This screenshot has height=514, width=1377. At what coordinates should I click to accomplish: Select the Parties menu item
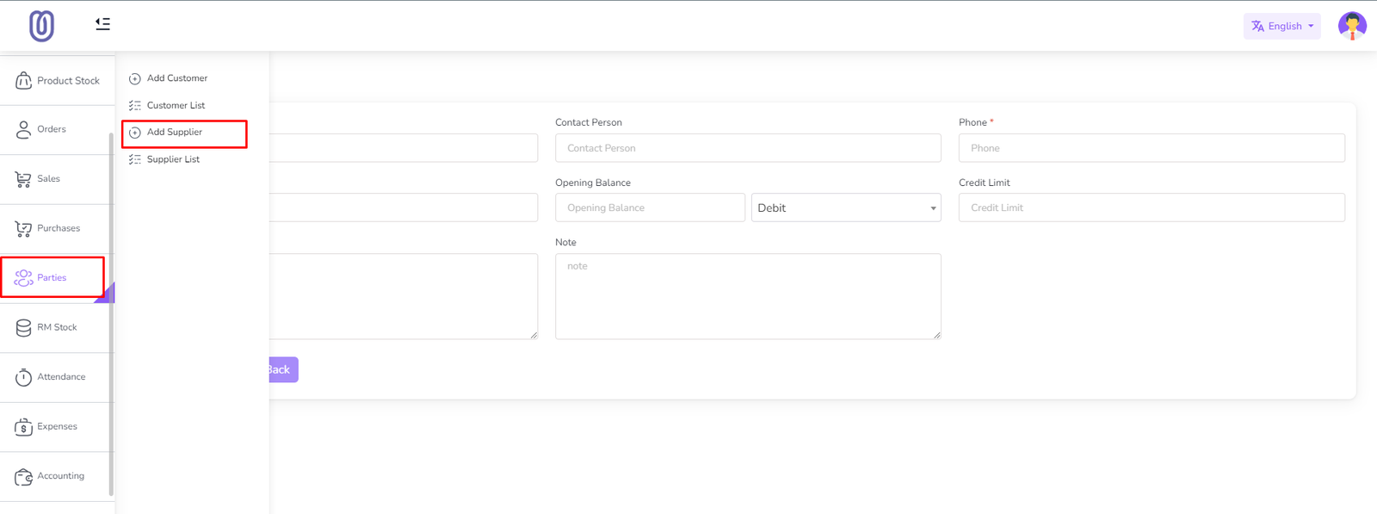pyautogui.click(x=52, y=278)
